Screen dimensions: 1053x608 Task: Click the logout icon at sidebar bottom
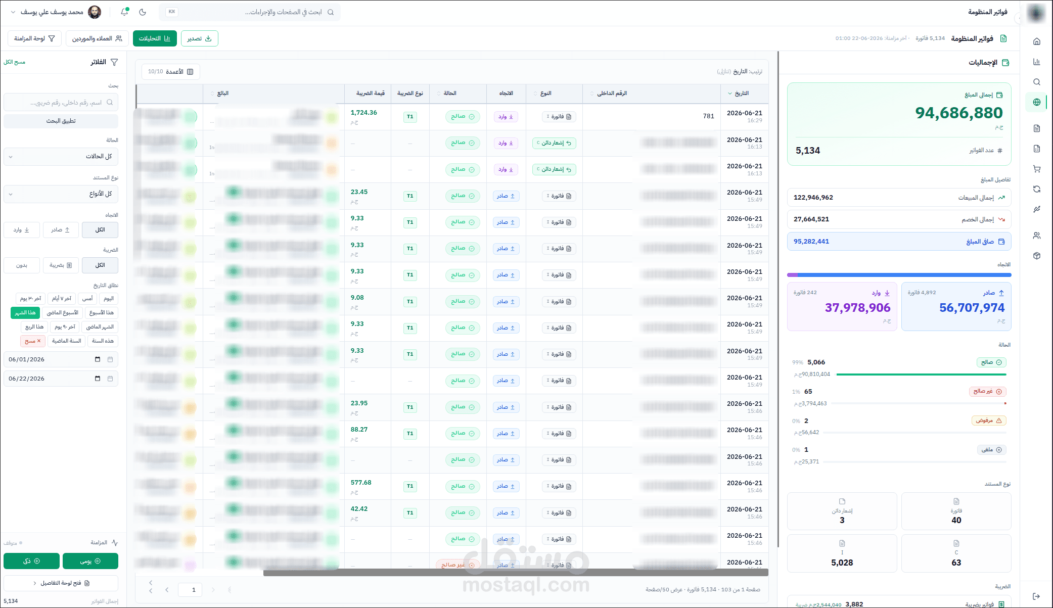pyautogui.click(x=1036, y=596)
